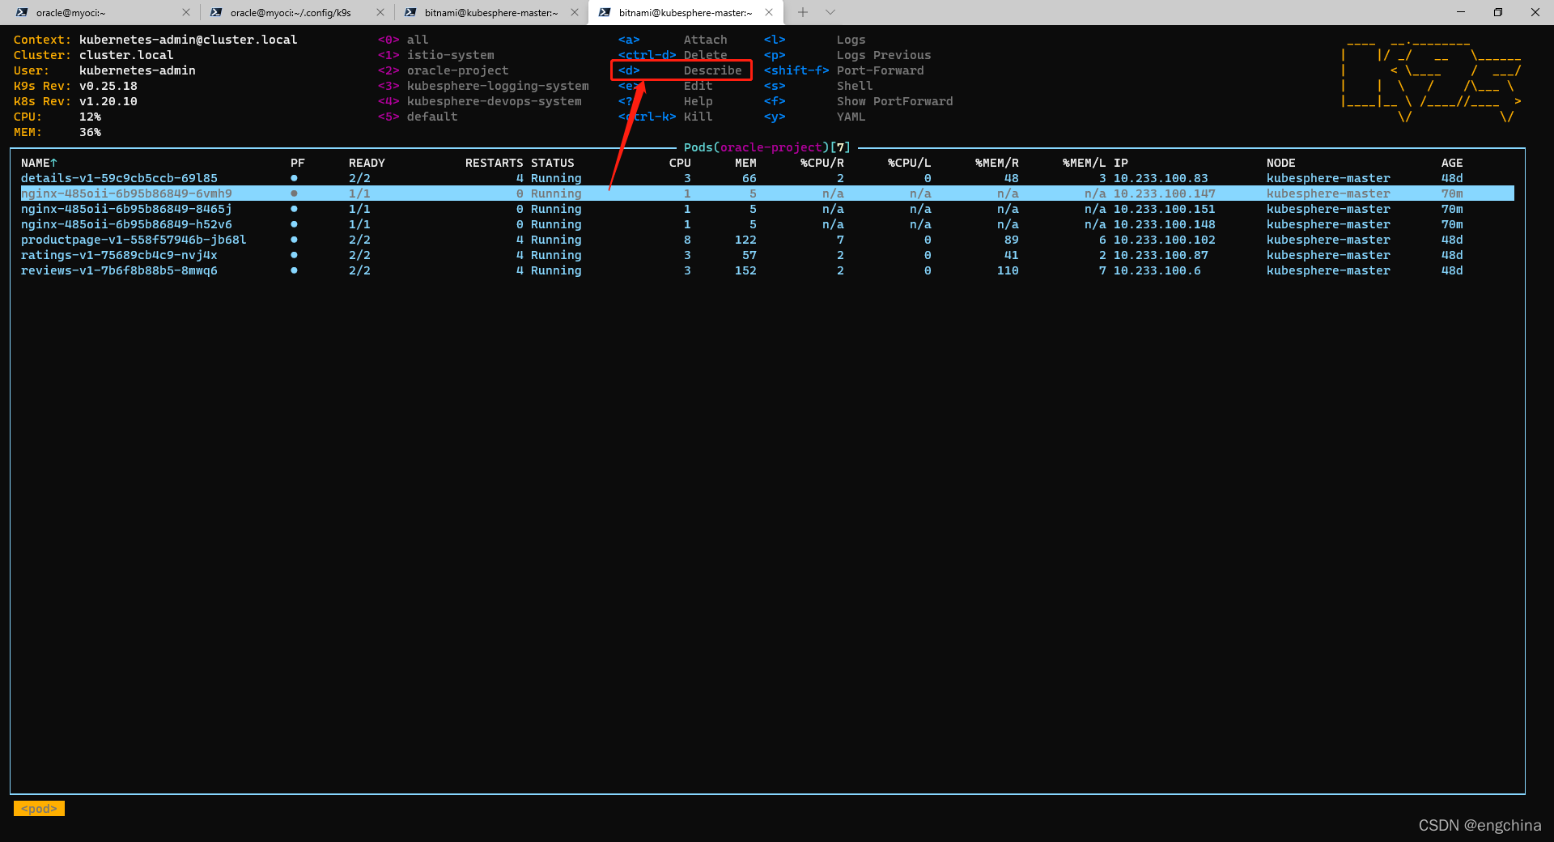Viewport: 1554px width, 842px height.
Task: Click the RESTARTS column header
Action: click(494, 163)
